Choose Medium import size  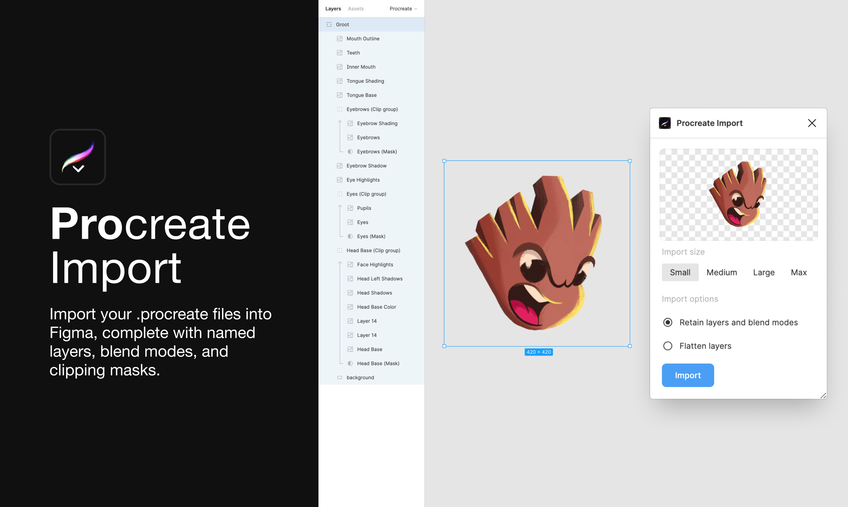pyautogui.click(x=721, y=272)
